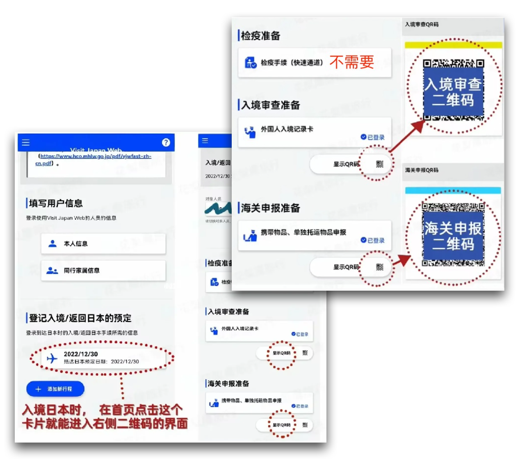Open 携带物品、单独托运物品申报 card in enlarged panel
Viewport: 520px width, 459px height.
click(315, 235)
